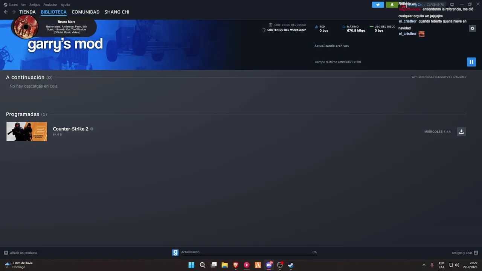The image size is (482, 271).
Task: Click Garry's Mod icon in status bar
Action: pos(175,253)
